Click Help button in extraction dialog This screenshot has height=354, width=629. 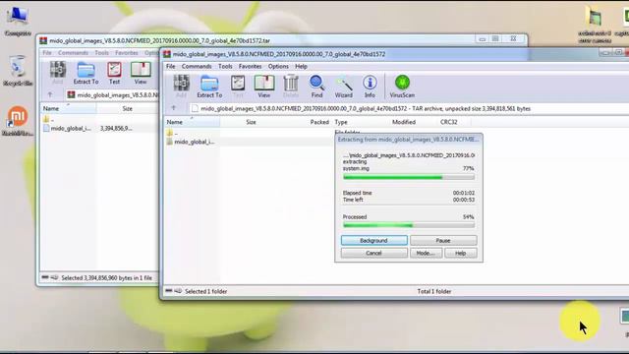pos(461,253)
